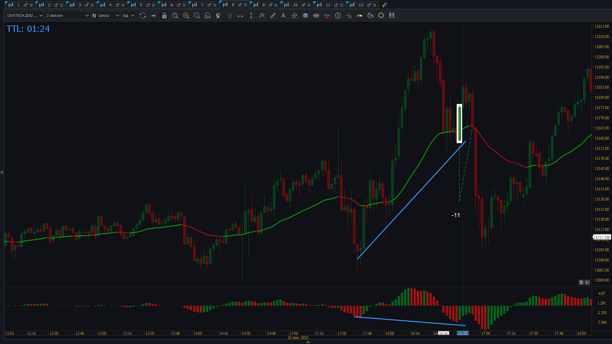Undo the last chart action

(218, 16)
